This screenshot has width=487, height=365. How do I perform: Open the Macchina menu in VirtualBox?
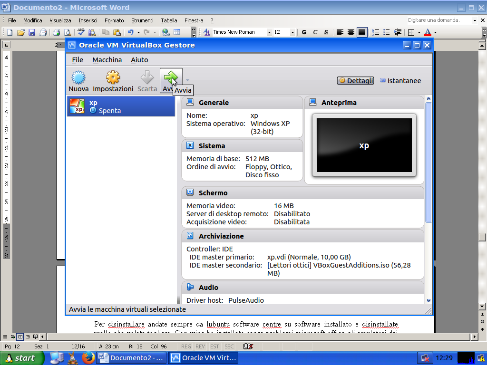(107, 60)
